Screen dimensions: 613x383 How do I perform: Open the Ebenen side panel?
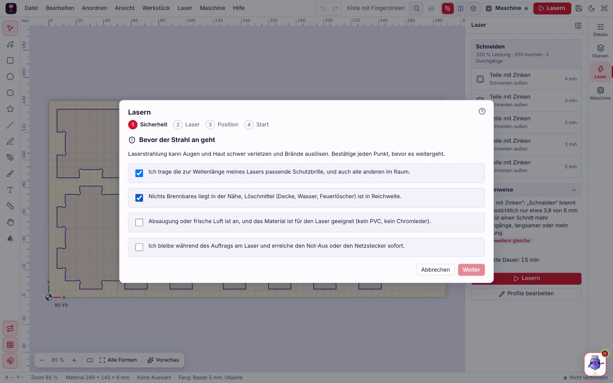tap(600, 51)
